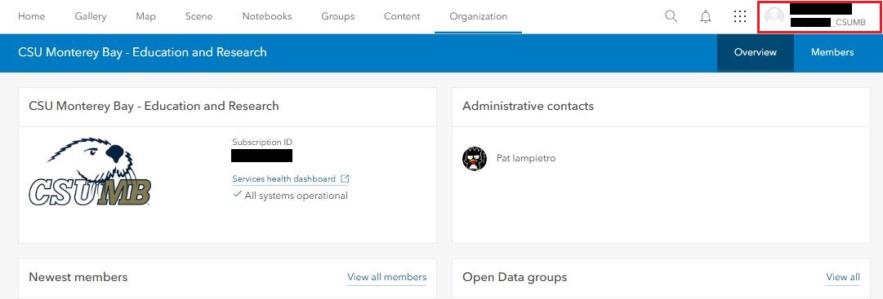Click the external link icon beside Services health dashboard
Screen dimensions: 883x299
pyautogui.click(x=346, y=178)
